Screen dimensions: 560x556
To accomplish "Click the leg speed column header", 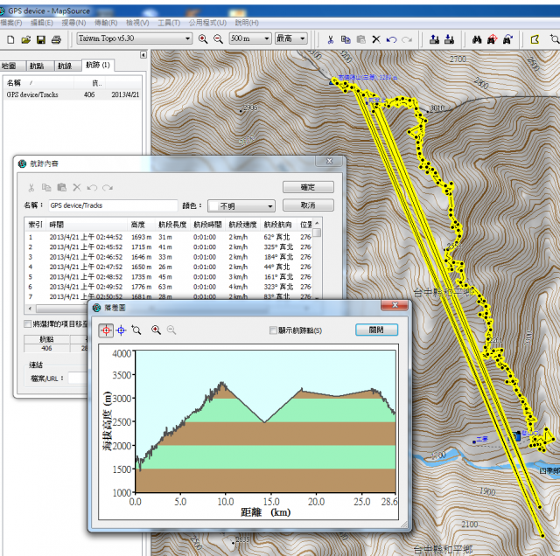I will tap(243, 225).
